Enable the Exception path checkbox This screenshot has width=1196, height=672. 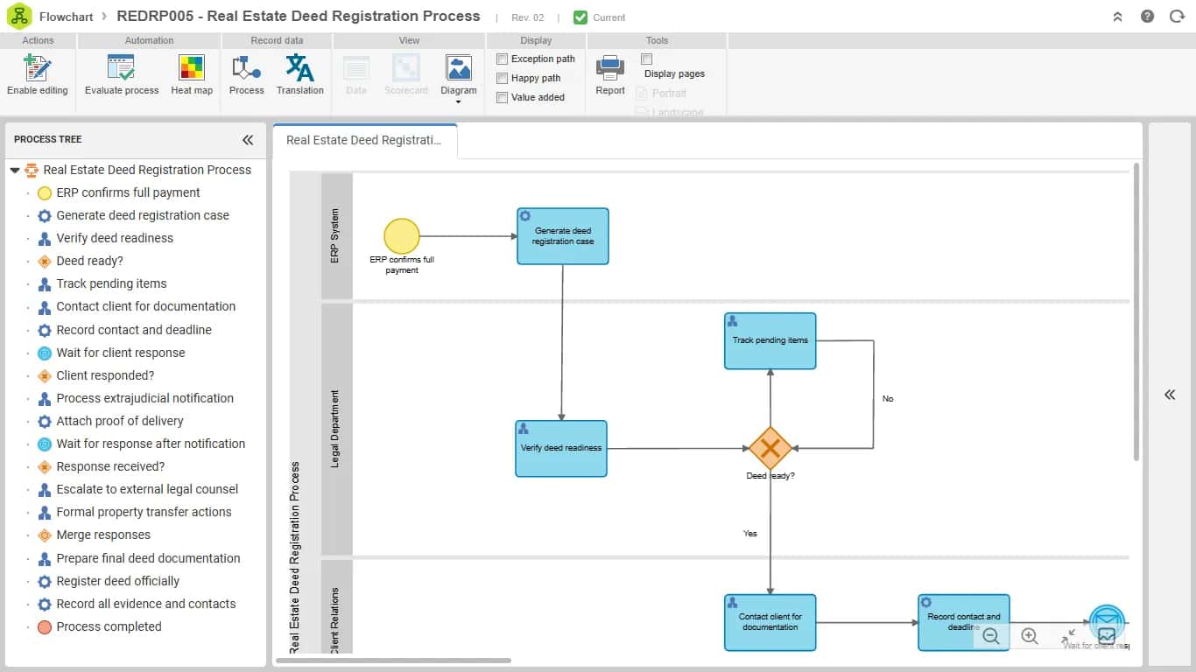(x=503, y=59)
